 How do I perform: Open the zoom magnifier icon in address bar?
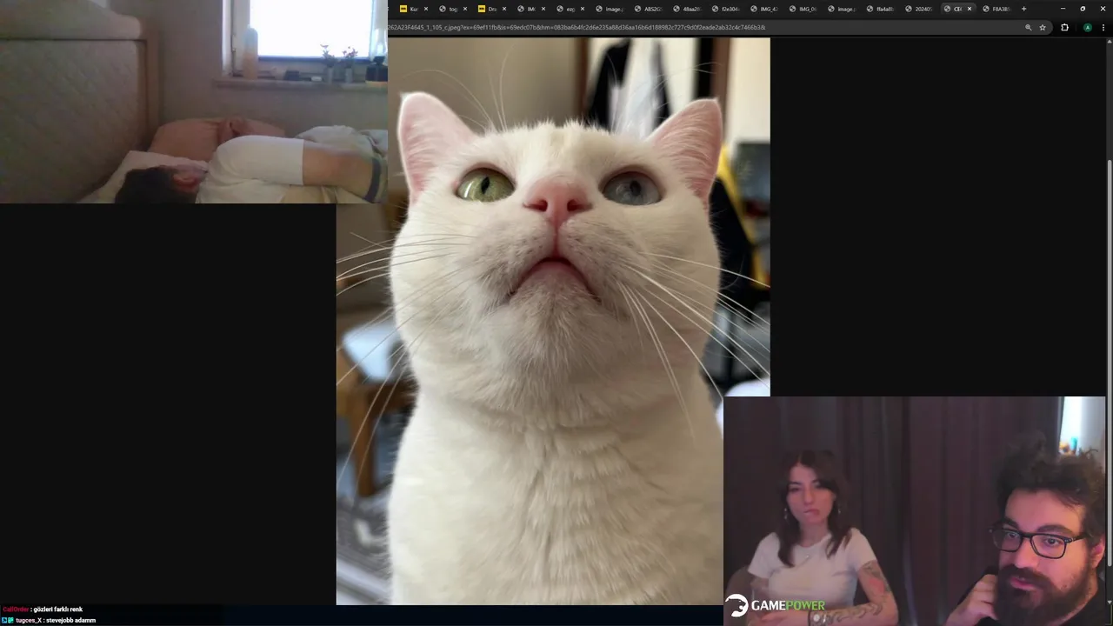pyautogui.click(x=1028, y=27)
